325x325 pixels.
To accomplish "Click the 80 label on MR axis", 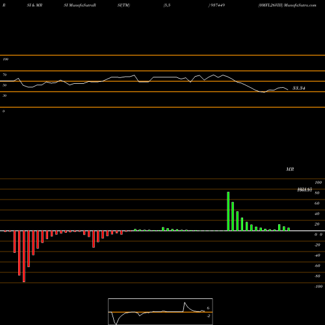I will point(317,193).
